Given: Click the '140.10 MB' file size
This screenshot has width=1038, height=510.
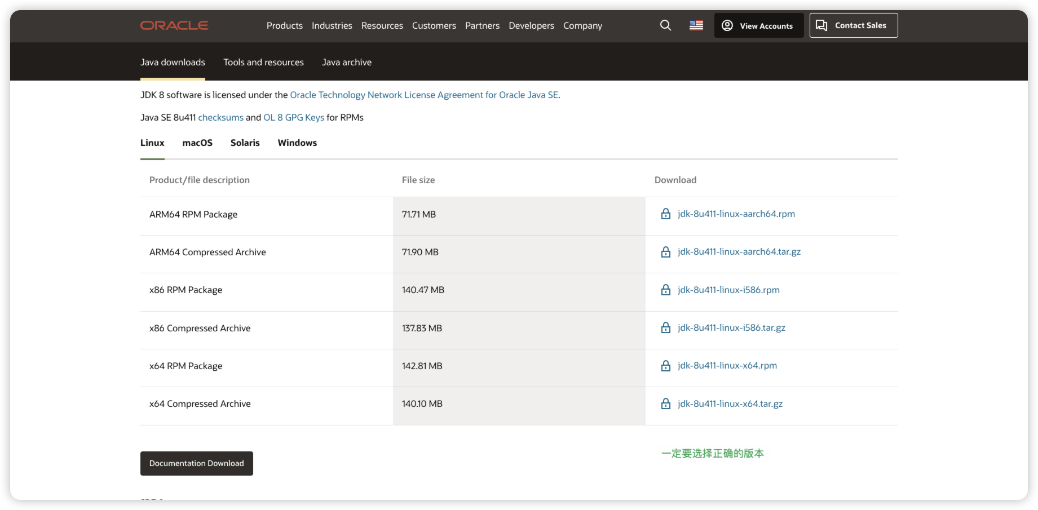Looking at the screenshot, I should pyautogui.click(x=422, y=403).
